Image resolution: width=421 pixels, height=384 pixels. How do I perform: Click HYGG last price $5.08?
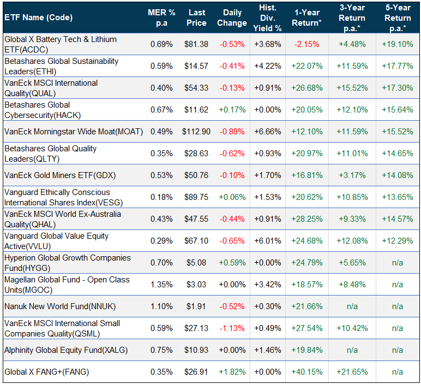coord(196,263)
